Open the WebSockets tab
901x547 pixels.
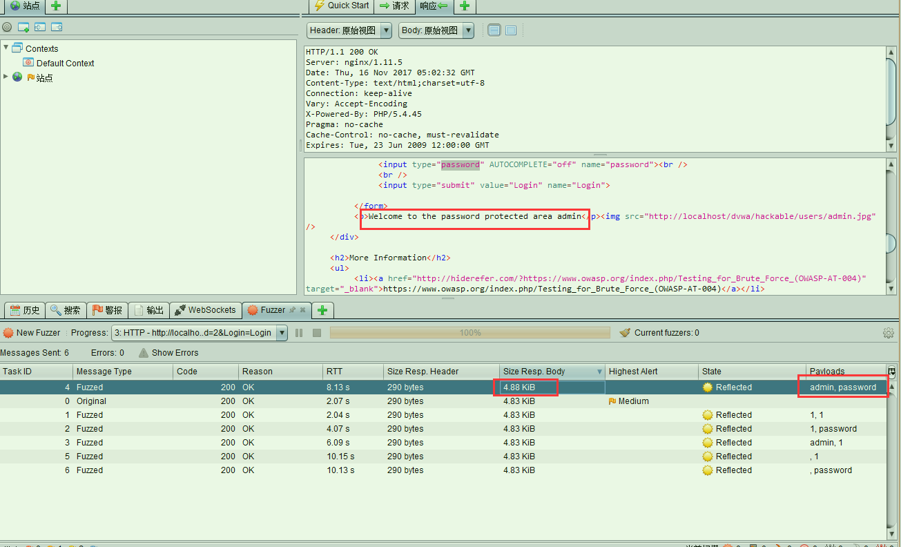pos(205,310)
